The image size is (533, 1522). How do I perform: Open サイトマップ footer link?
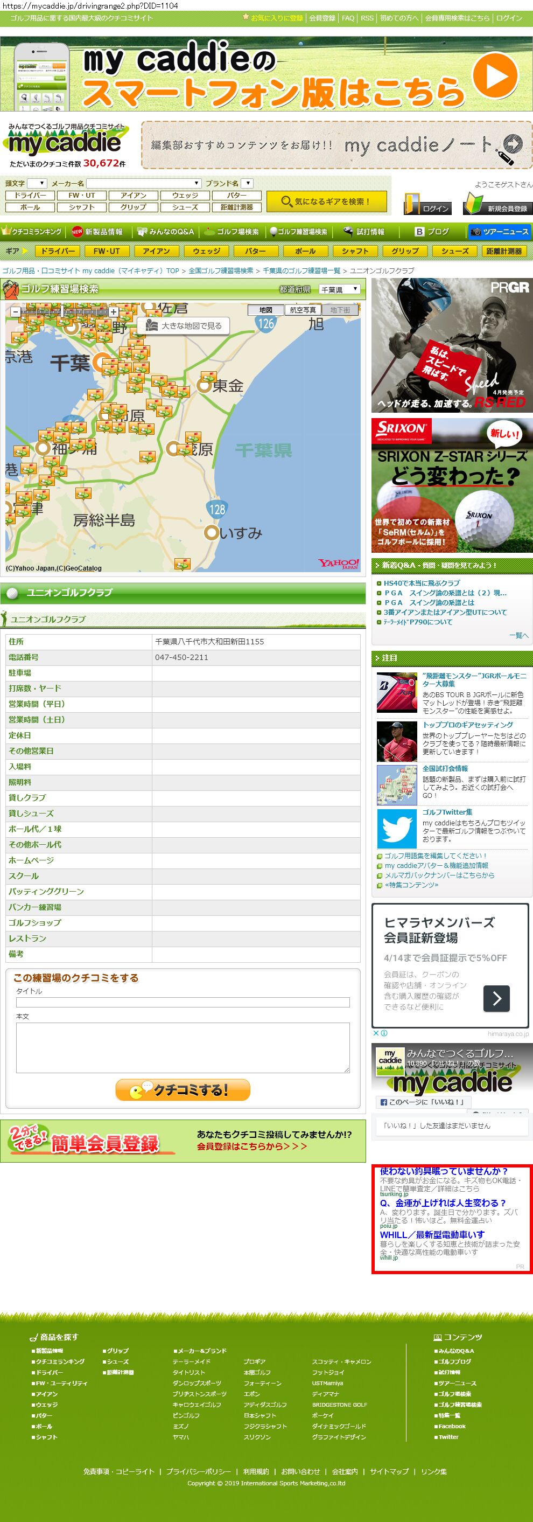point(389,1471)
